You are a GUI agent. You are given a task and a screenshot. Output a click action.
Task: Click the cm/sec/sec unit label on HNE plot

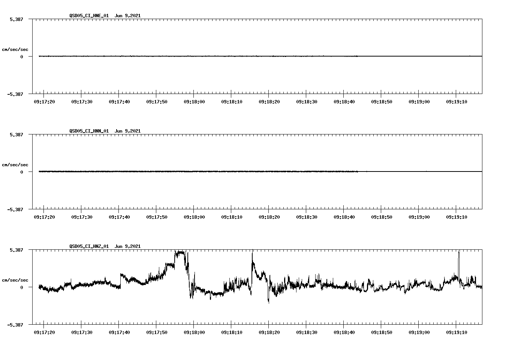pos(15,49)
